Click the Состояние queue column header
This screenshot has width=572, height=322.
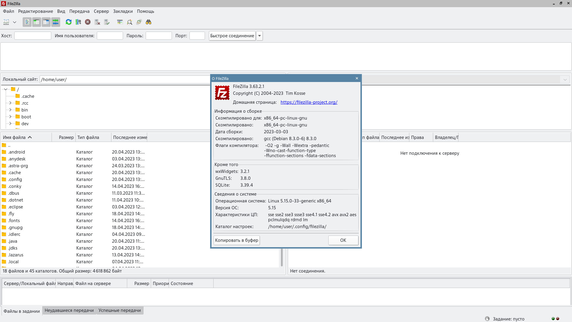point(191,284)
